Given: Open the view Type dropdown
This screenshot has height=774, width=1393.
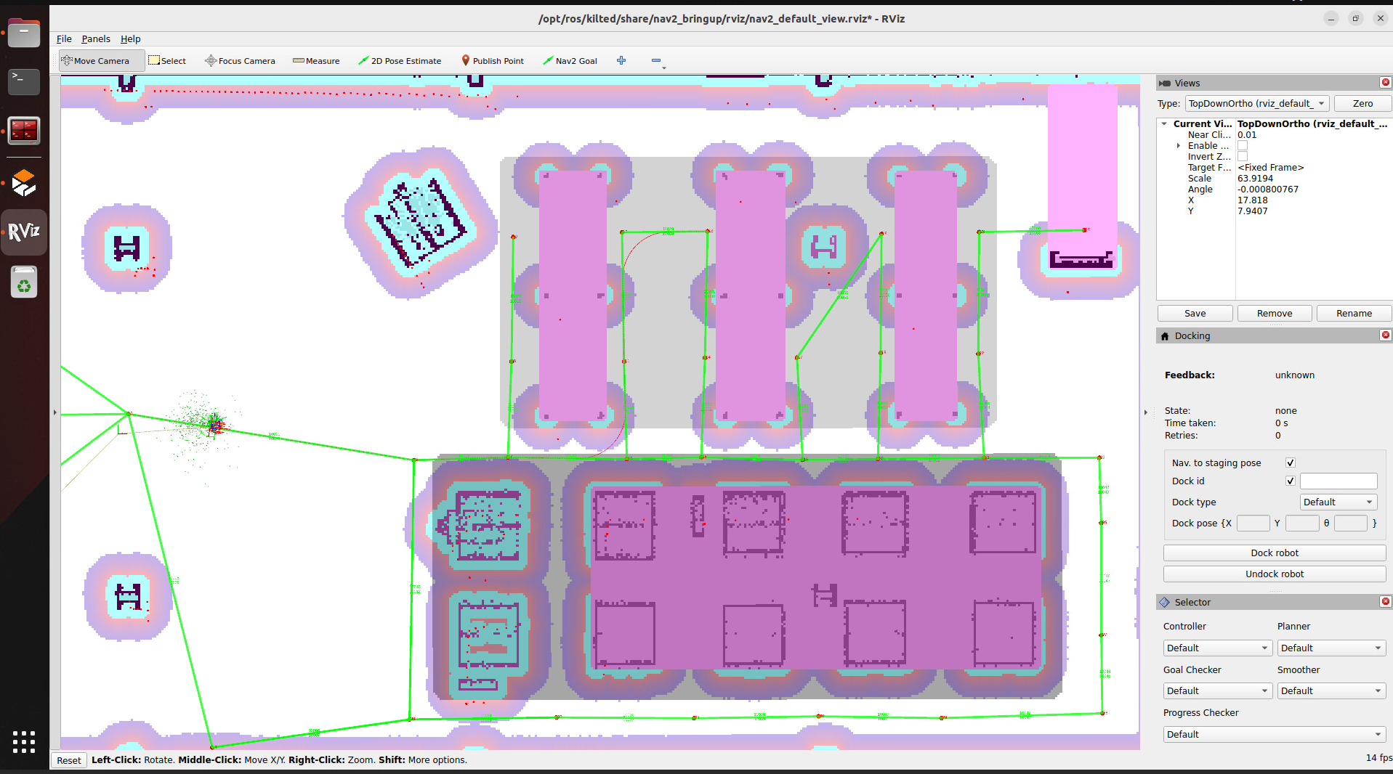Looking at the screenshot, I should (x=1257, y=104).
